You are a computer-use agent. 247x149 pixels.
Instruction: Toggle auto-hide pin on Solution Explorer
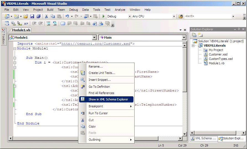click(x=239, y=29)
